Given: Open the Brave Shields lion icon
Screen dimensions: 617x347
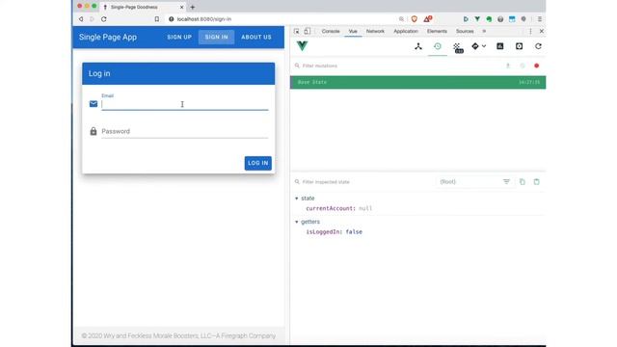Looking at the screenshot, I should (414, 19).
